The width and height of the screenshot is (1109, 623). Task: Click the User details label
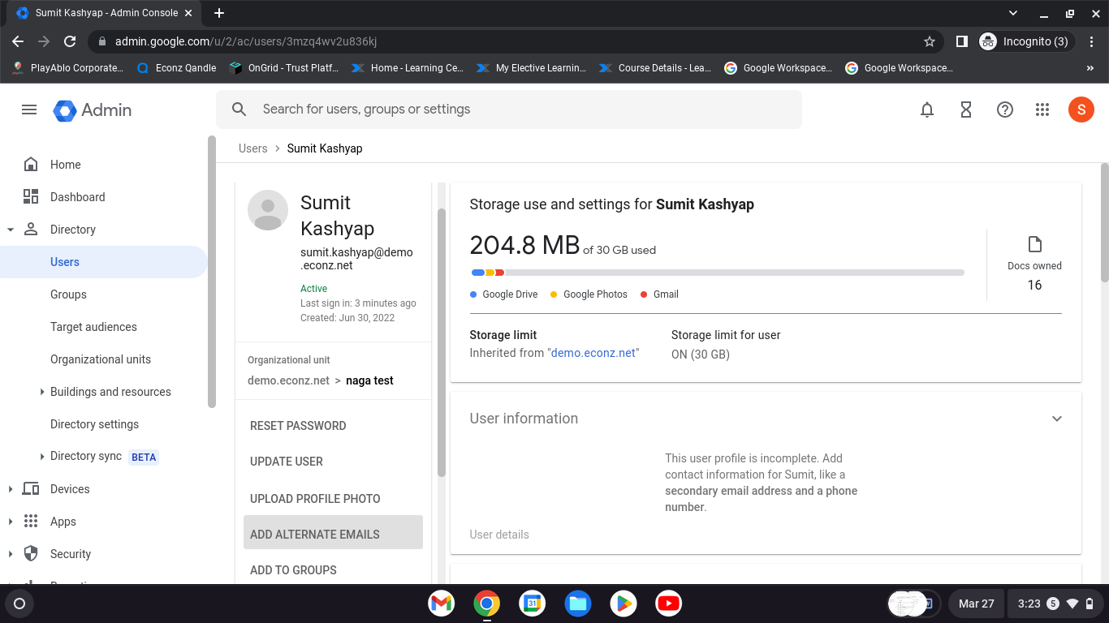(499, 535)
